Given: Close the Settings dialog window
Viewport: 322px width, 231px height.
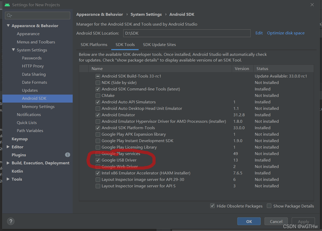Looking at the screenshot, I should [x=312, y=5].
